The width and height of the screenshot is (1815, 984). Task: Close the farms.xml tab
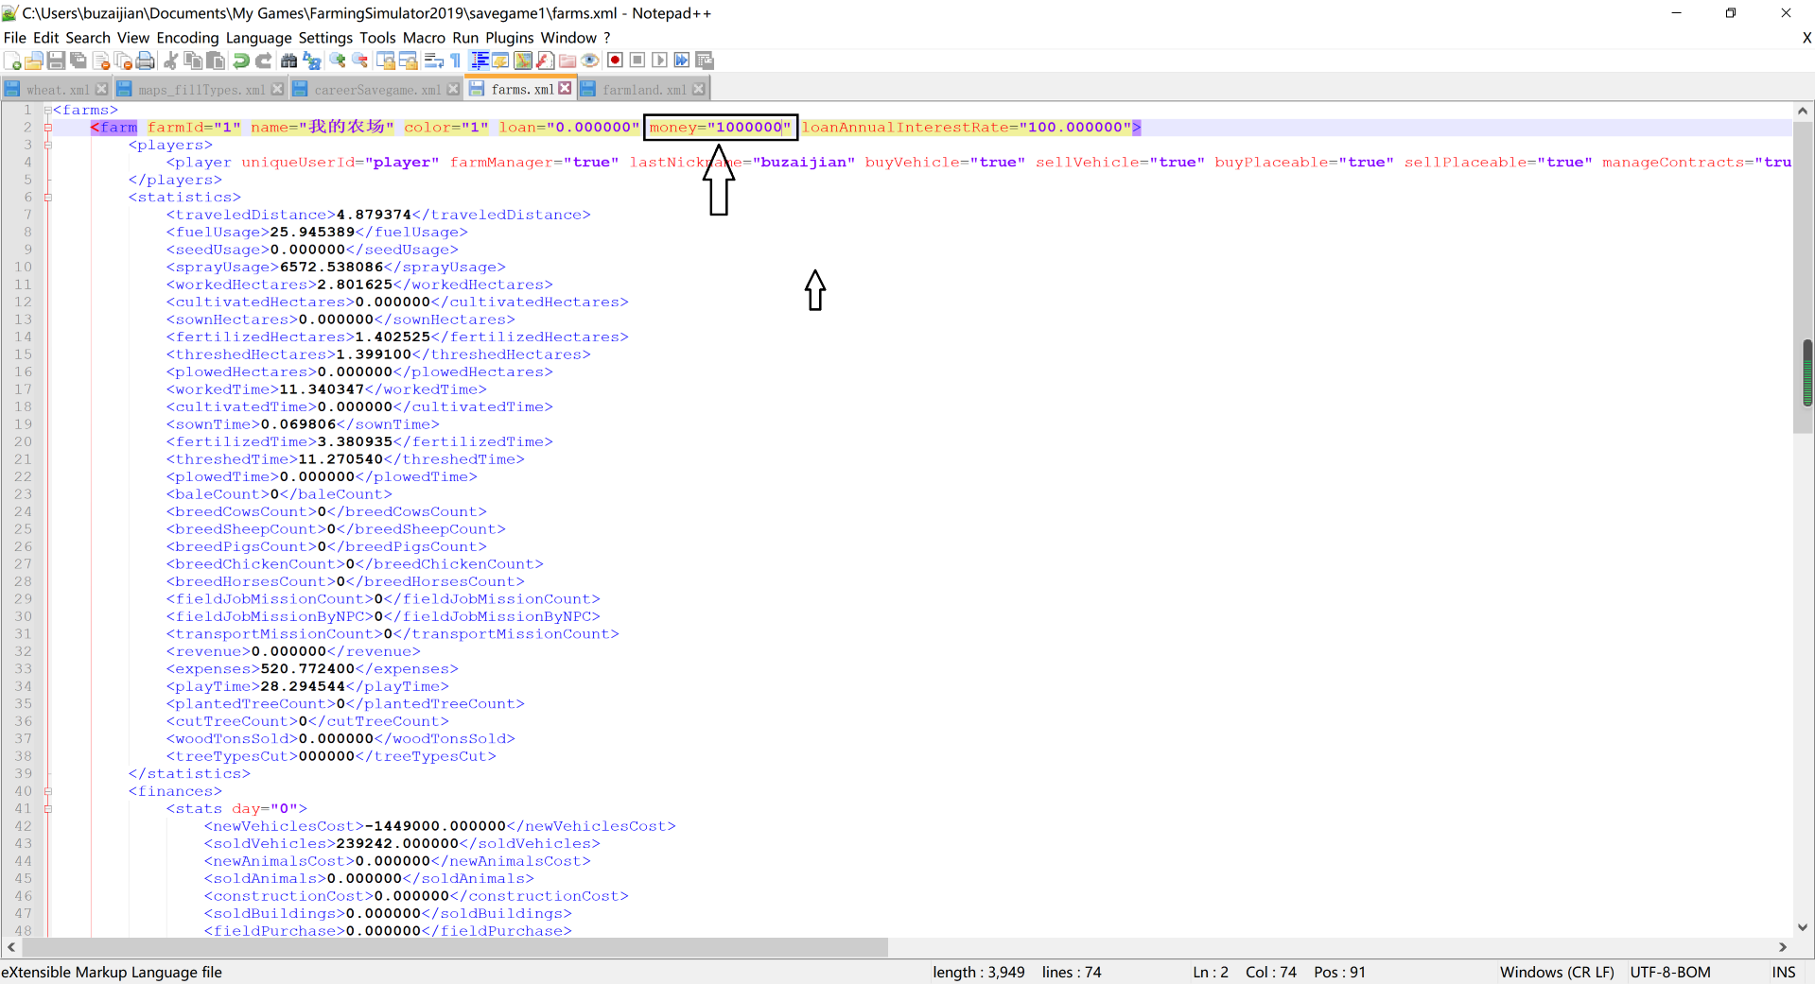pyautogui.click(x=565, y=88)
